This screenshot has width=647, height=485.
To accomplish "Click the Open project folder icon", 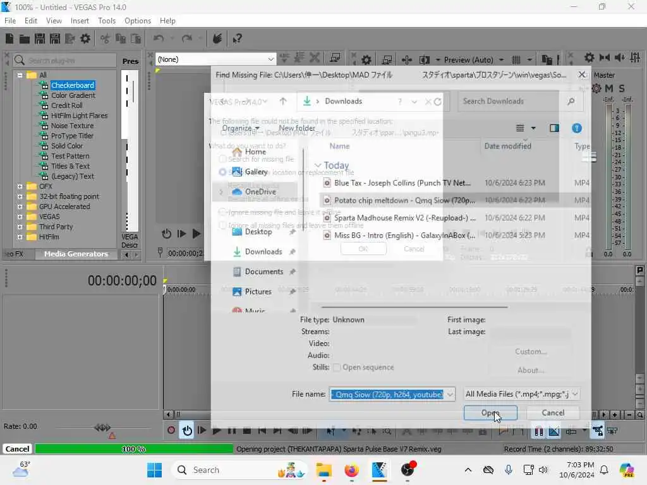I will point(25,39).
